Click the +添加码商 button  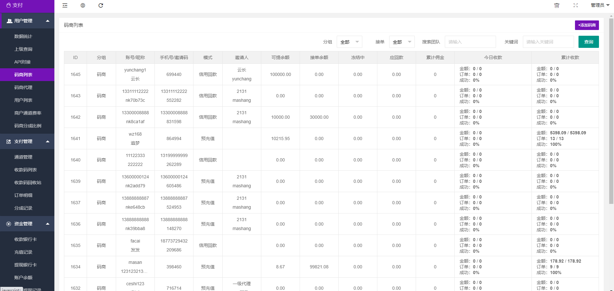(587, 25)
